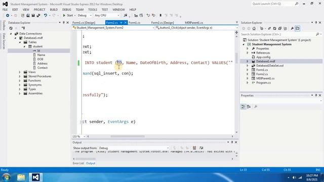
Task: Click the editor horizontal scrollbar thumb
Action: [x=128, y=136]
